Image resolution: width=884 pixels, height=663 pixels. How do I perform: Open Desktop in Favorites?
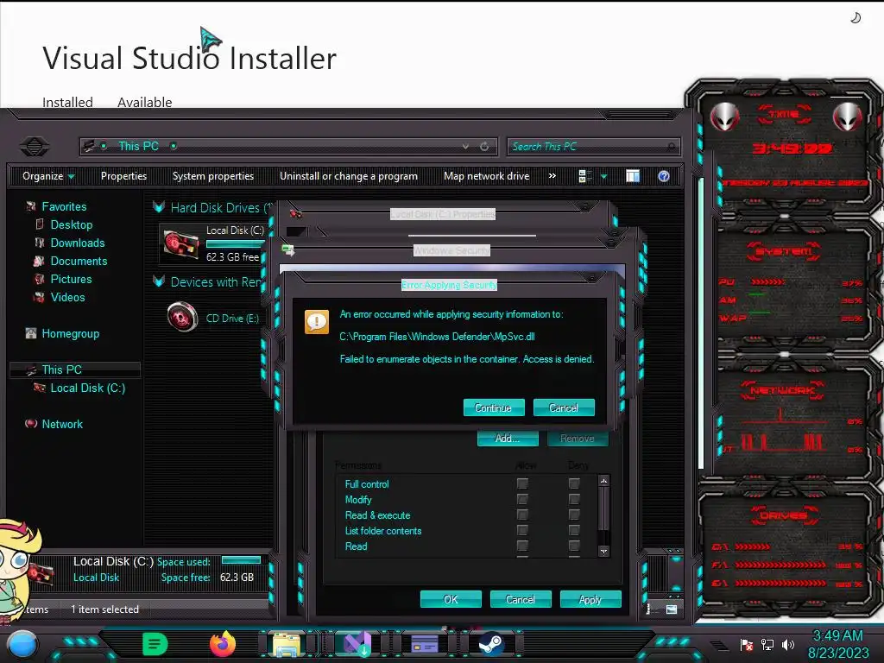coord(71,225)
